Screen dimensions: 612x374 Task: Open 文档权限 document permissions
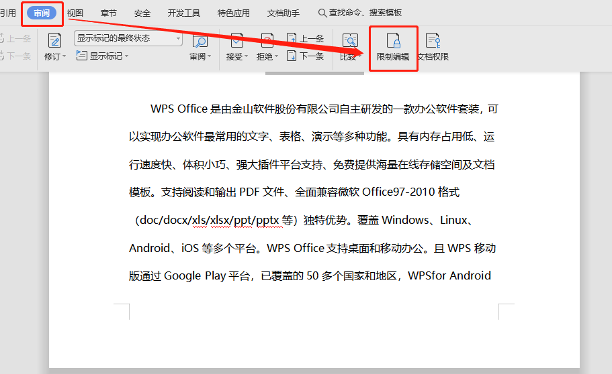433,48
